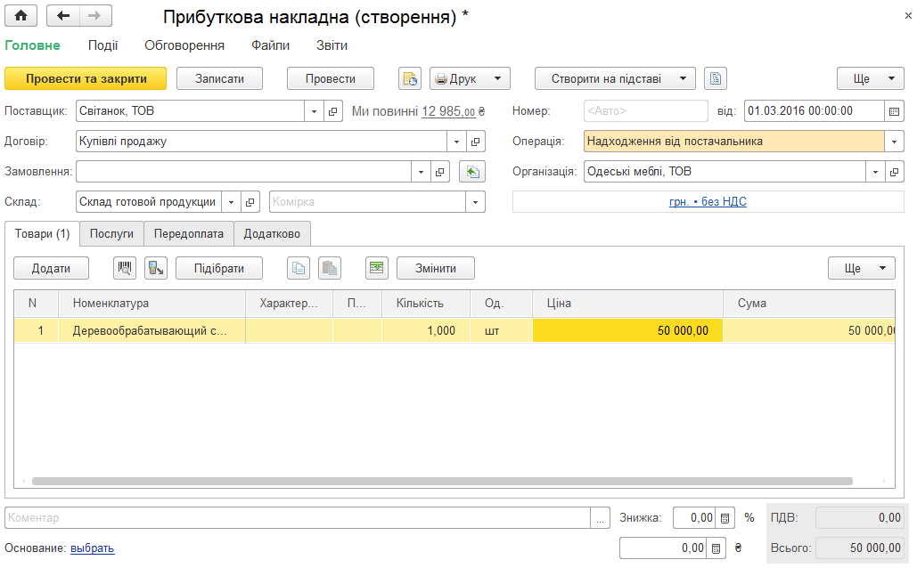The height and width of the screenshot is (568, 917).
Task: Click the horizontal table scrollbar
Action: pyautogui.click(x=442, y=482)
